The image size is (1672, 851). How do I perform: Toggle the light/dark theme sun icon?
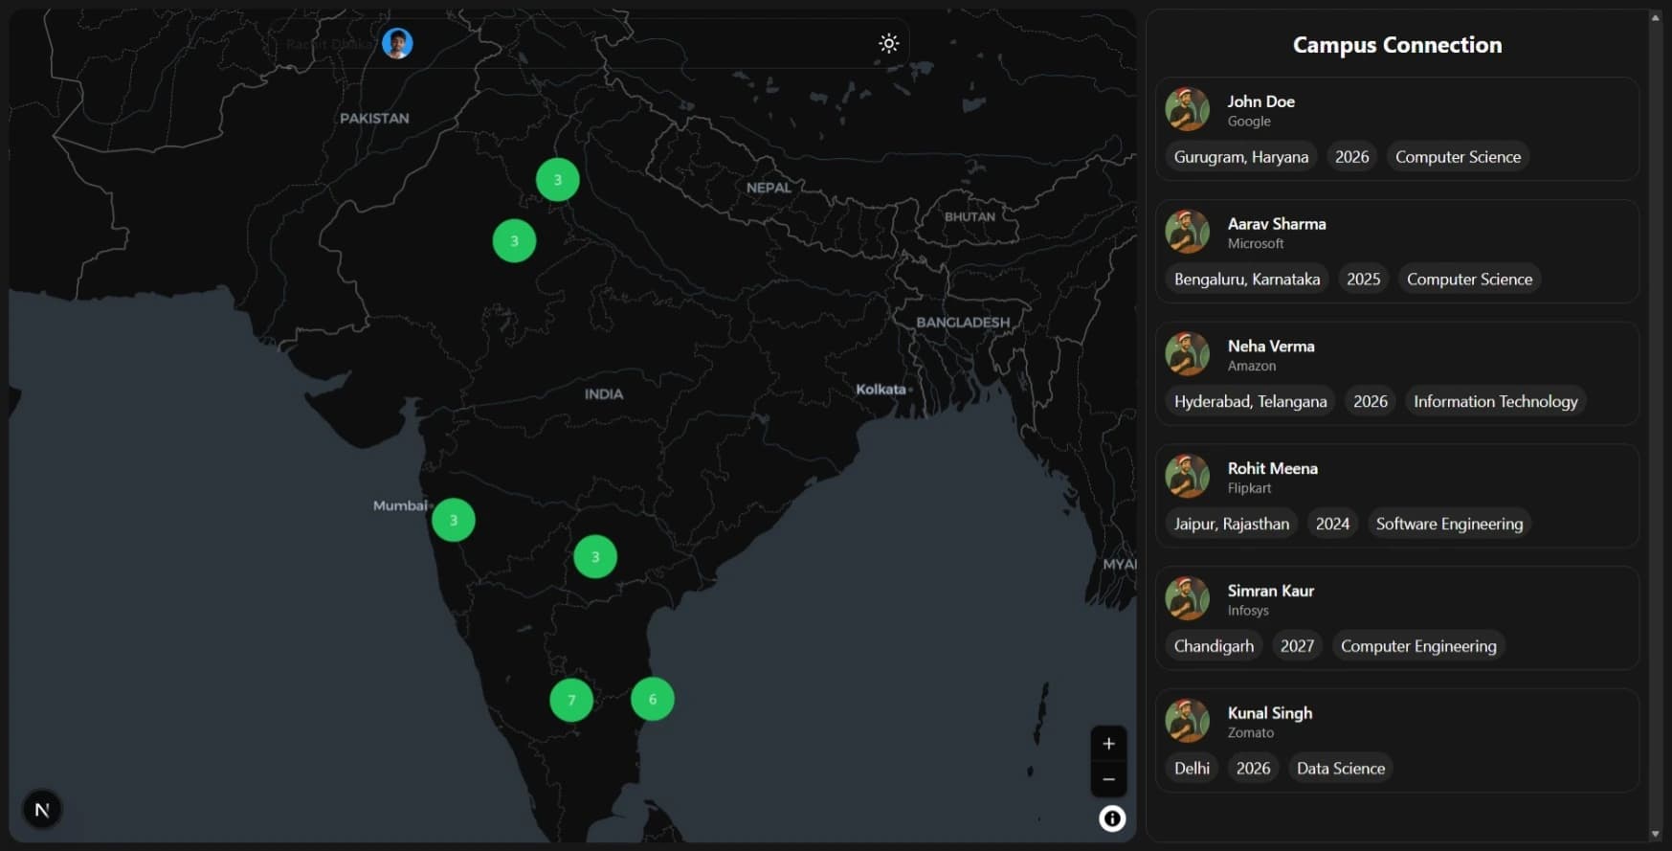tap(888, 43)
